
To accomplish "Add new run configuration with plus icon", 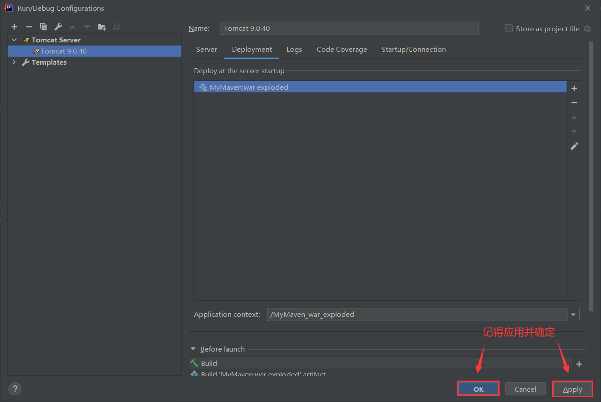I will point(14,27).
